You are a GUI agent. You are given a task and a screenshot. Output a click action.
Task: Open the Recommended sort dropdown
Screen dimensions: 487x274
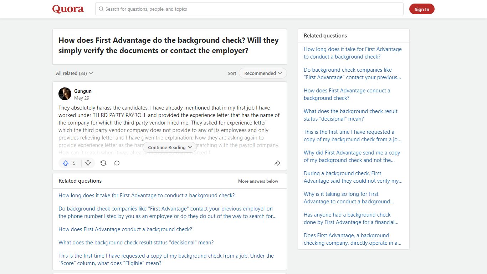click(x=263, y=73)
